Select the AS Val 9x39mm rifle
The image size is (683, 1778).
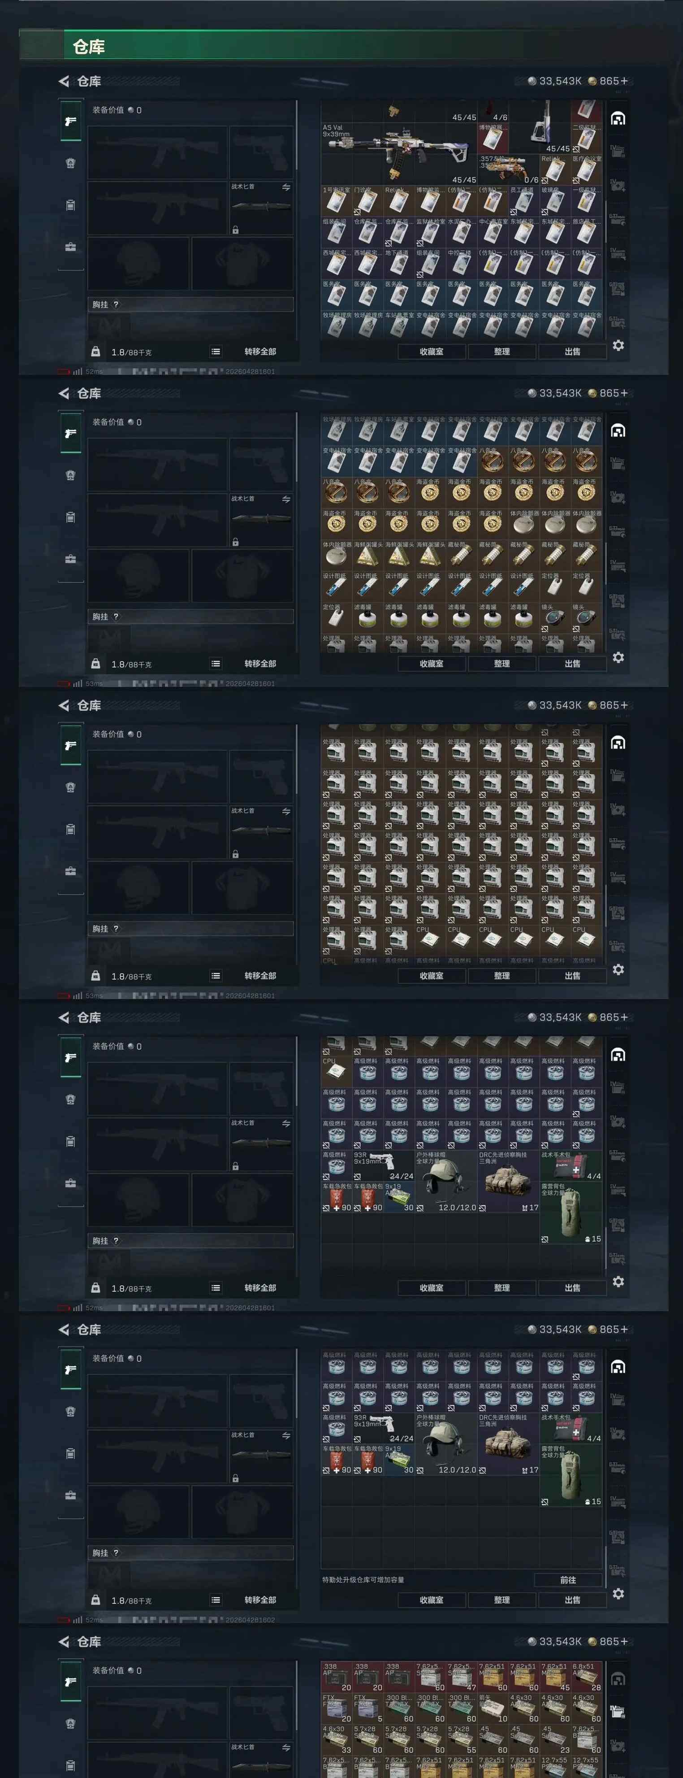click(399, 153)
